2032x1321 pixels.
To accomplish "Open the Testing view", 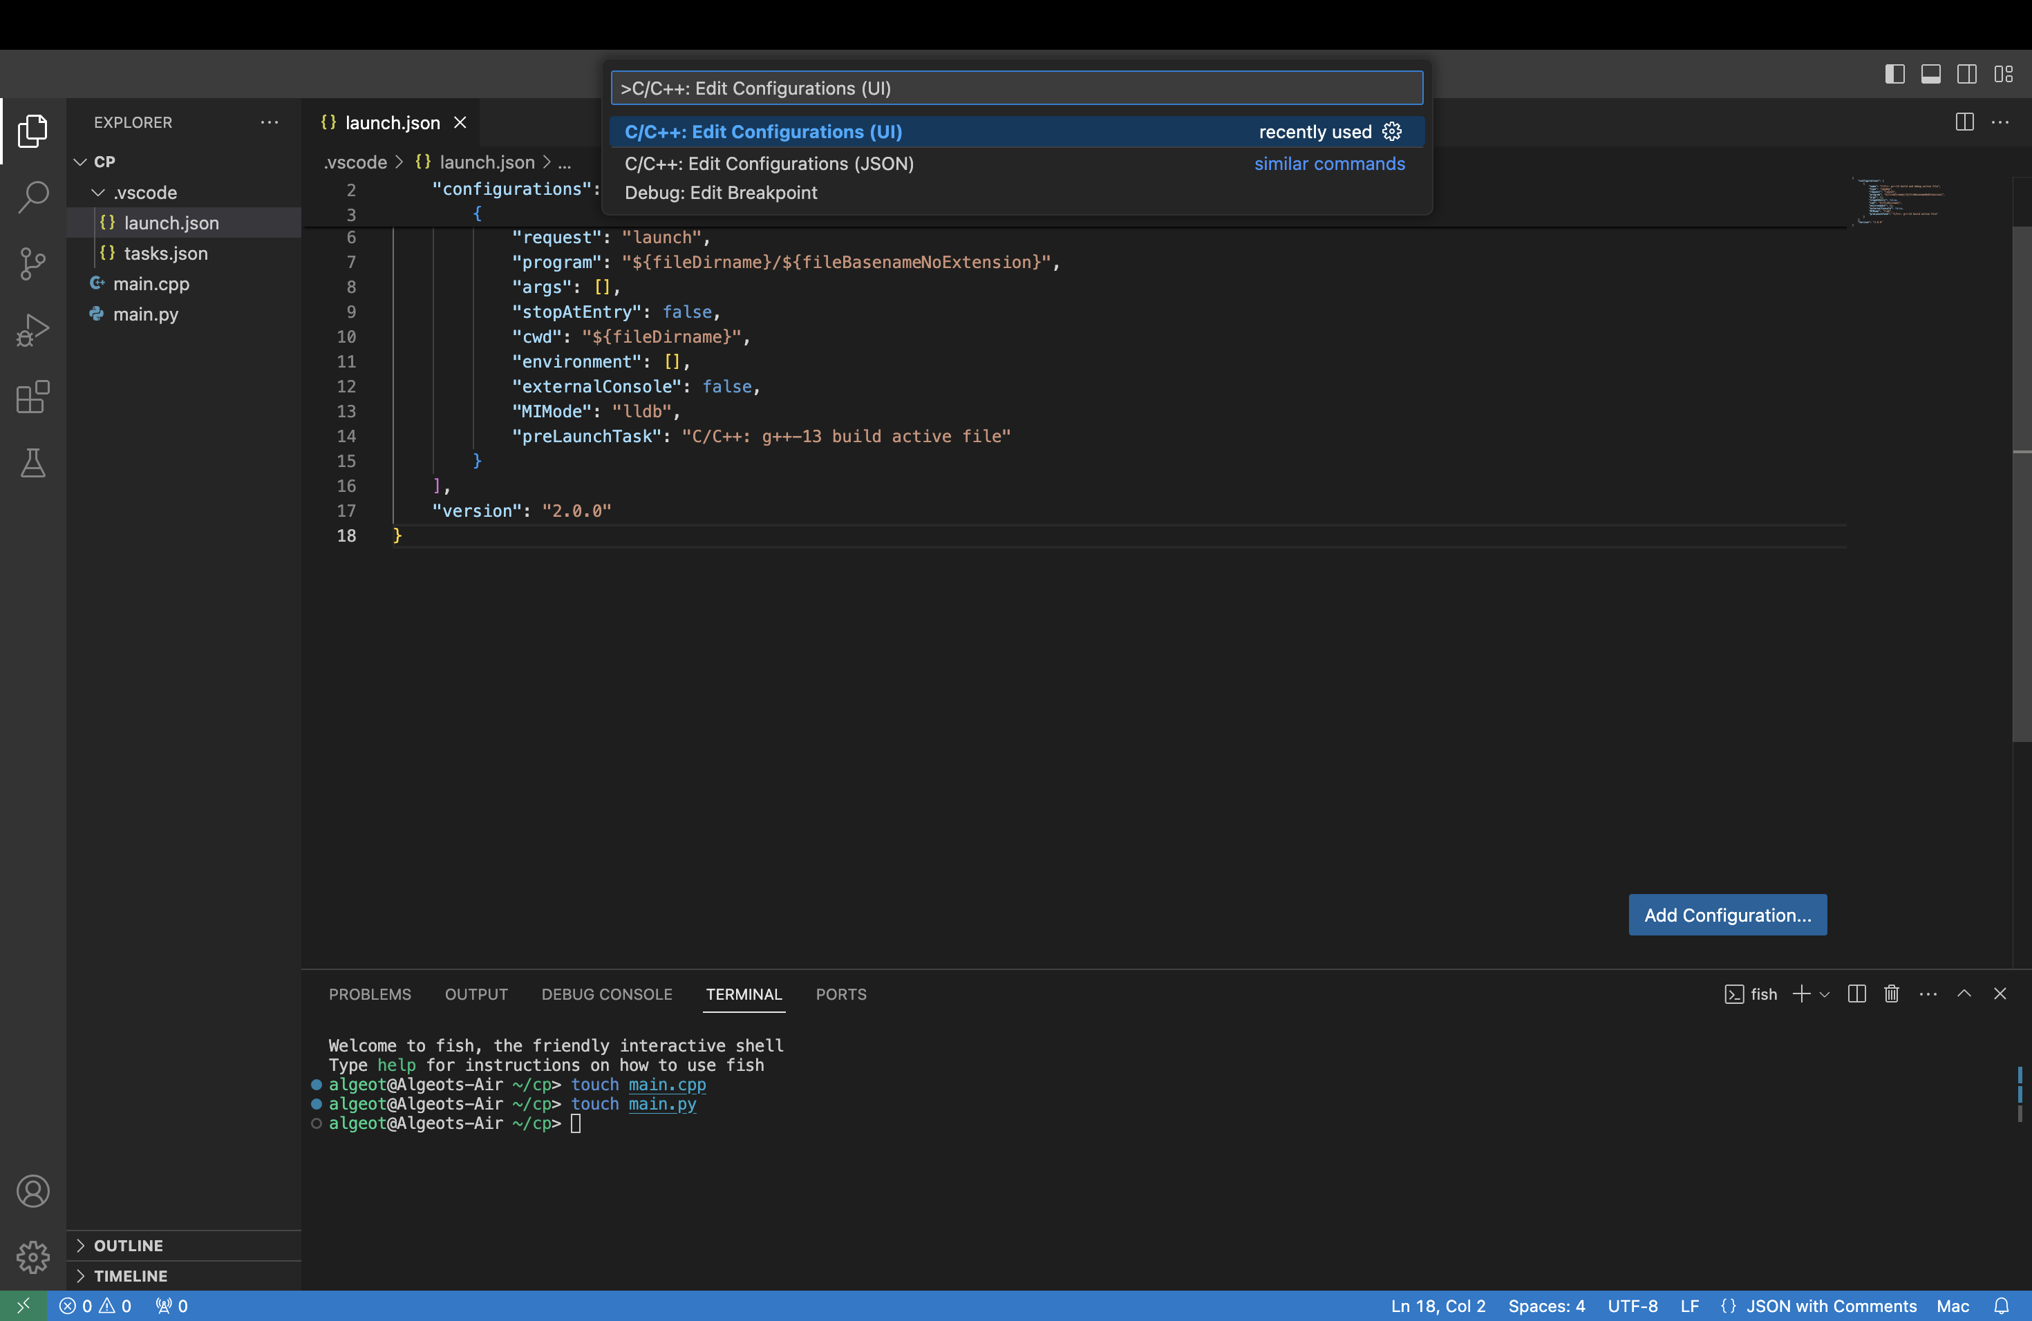I will (x=32, y=464).
